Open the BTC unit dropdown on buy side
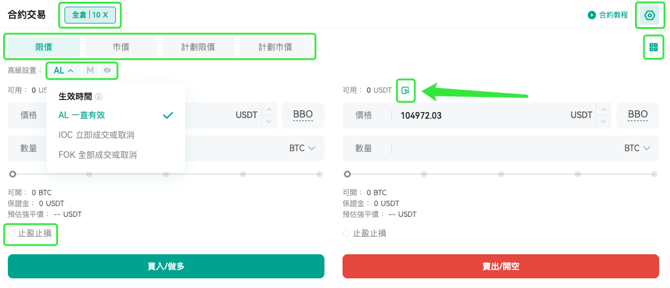Screen dimensions: 670x288 302,148
